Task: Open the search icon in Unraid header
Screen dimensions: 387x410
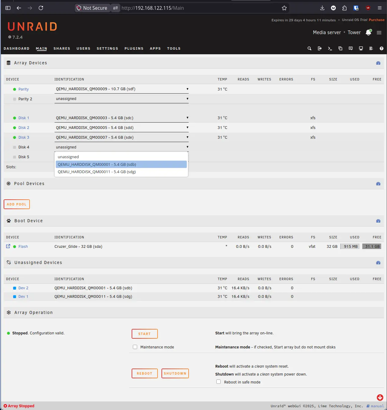Action: 309,48
